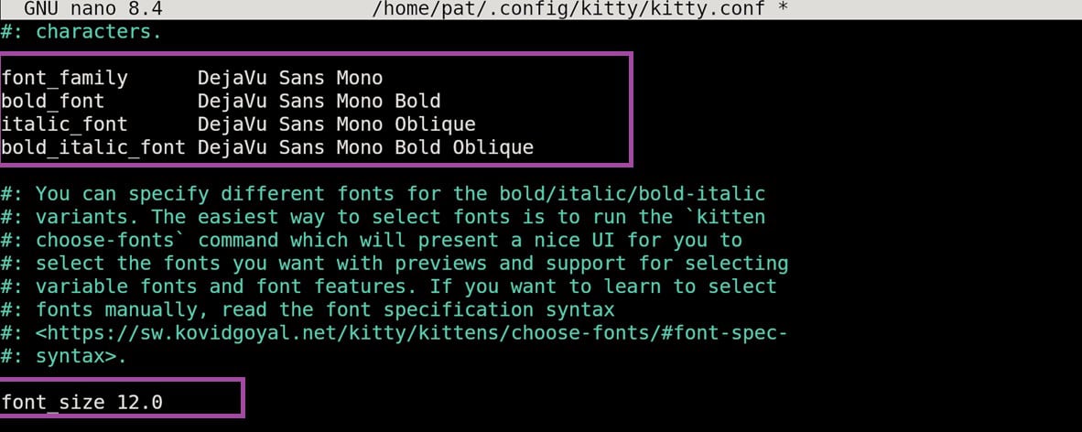Click 'DejaVu Sans Mono' on font_family line
Screen dimensions: 1082x432
coord(290,78)
